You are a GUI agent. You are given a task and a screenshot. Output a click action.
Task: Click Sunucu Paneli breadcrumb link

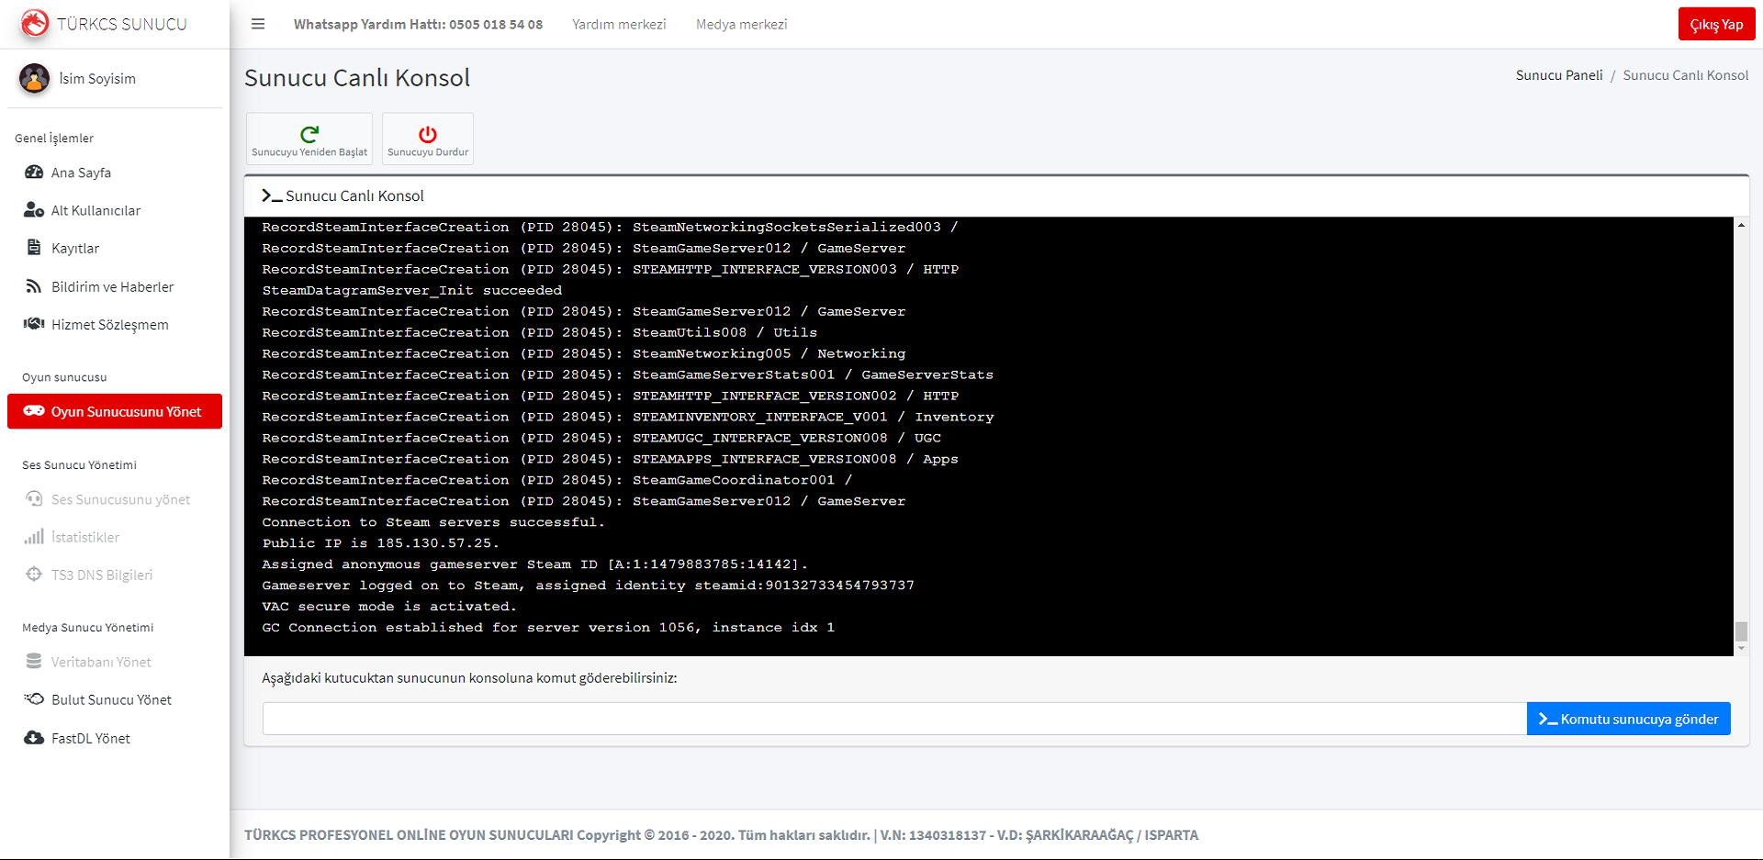tap(1558, 75)
